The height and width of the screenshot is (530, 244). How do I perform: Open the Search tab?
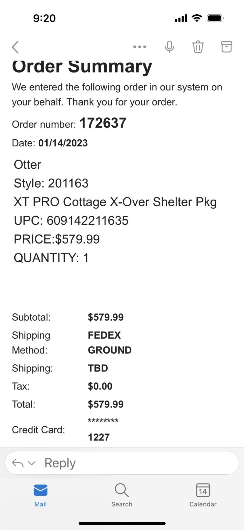click(122, 495)
